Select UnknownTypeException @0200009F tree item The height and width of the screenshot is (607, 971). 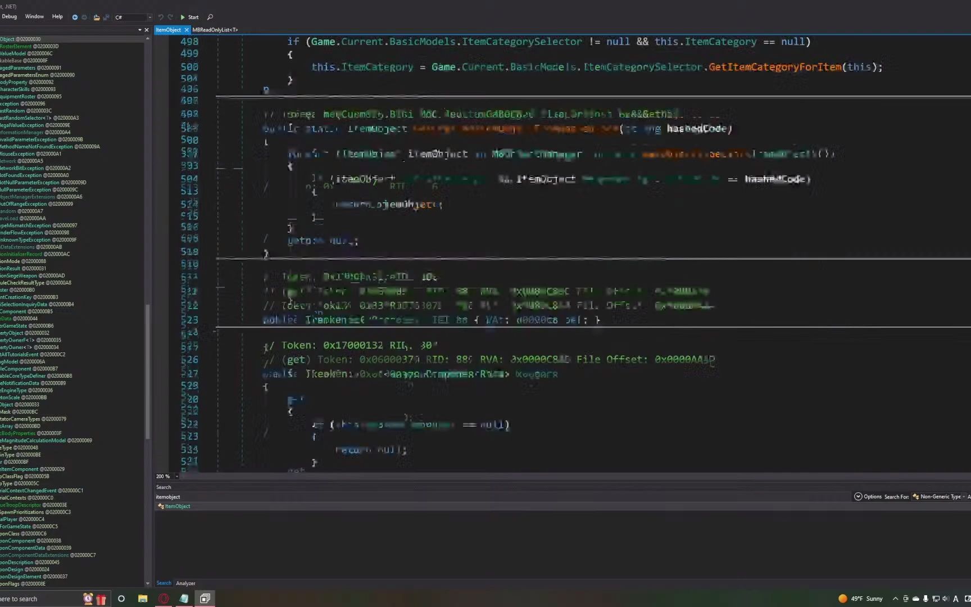coord(38,240)
